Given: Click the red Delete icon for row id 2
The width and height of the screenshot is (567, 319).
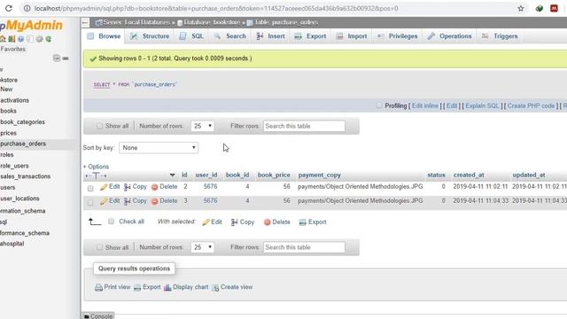Looking at the screenshot, I should click(x=155, y=187).
